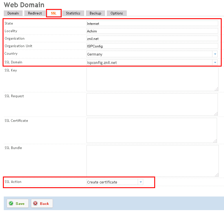Switch to the Redirect tab

click(35, 13)
